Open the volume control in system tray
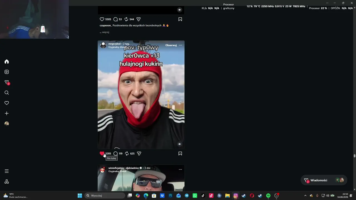Viewport: 356px width, 200px height. (327, 196)
